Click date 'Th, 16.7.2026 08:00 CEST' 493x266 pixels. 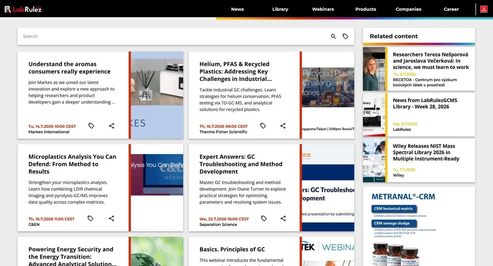[224, 126]
